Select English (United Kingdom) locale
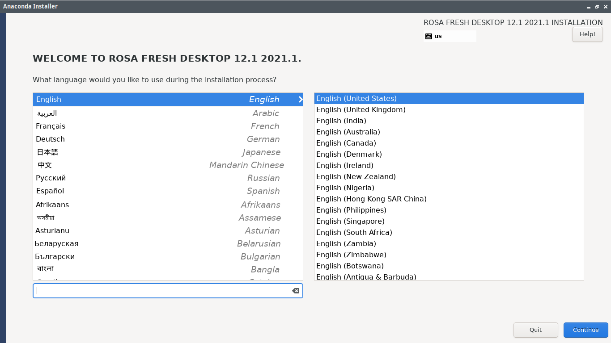This screenshot has height=343, width=611. click(x=449, y=109)
